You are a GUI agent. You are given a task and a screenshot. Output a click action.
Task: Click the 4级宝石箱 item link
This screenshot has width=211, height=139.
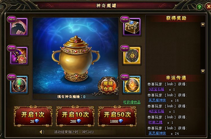[157, 111]
